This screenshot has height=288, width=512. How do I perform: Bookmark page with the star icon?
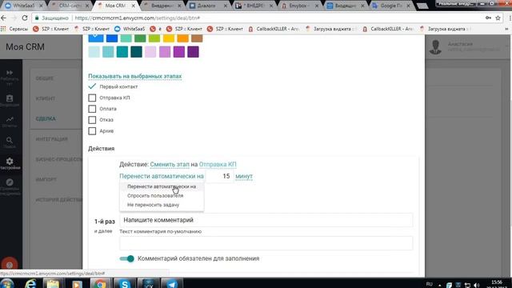[x=498, y=18]
